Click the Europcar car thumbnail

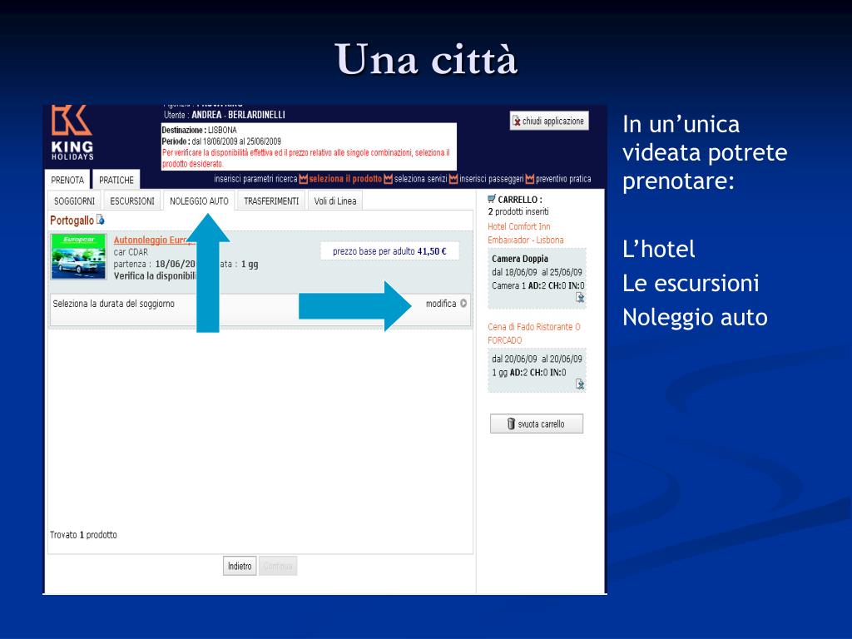(x=78, y=256)
